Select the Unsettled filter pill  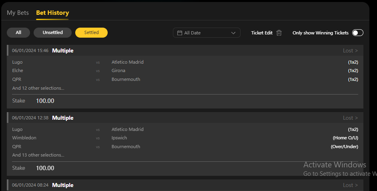[x=52, y=32]
